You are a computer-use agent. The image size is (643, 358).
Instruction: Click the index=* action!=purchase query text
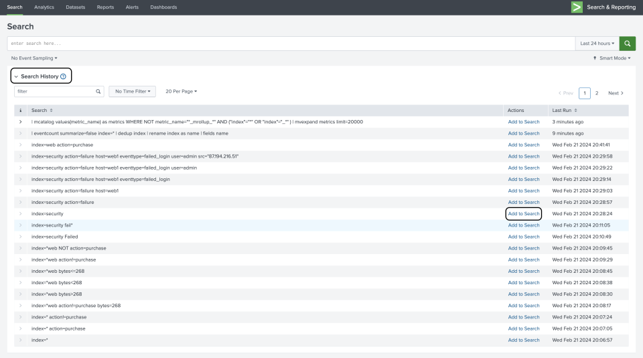coord(59,317)
